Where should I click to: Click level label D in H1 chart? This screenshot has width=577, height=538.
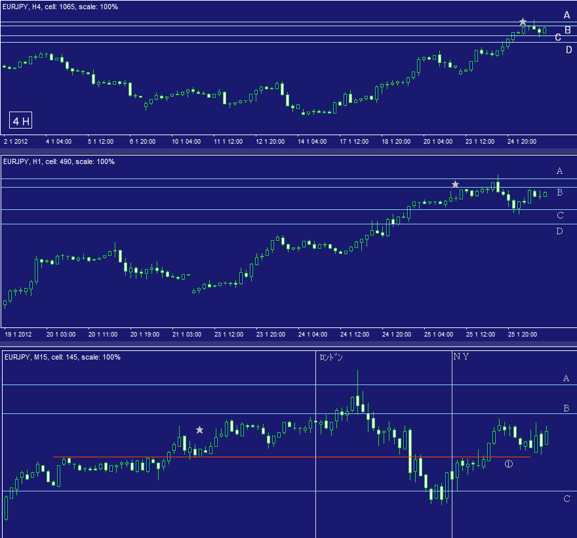pyautogui.click(x=560, y=231)
